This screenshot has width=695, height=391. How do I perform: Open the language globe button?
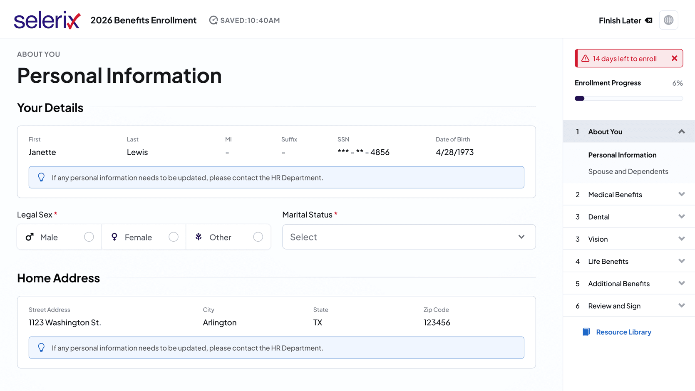pos(668,20)
